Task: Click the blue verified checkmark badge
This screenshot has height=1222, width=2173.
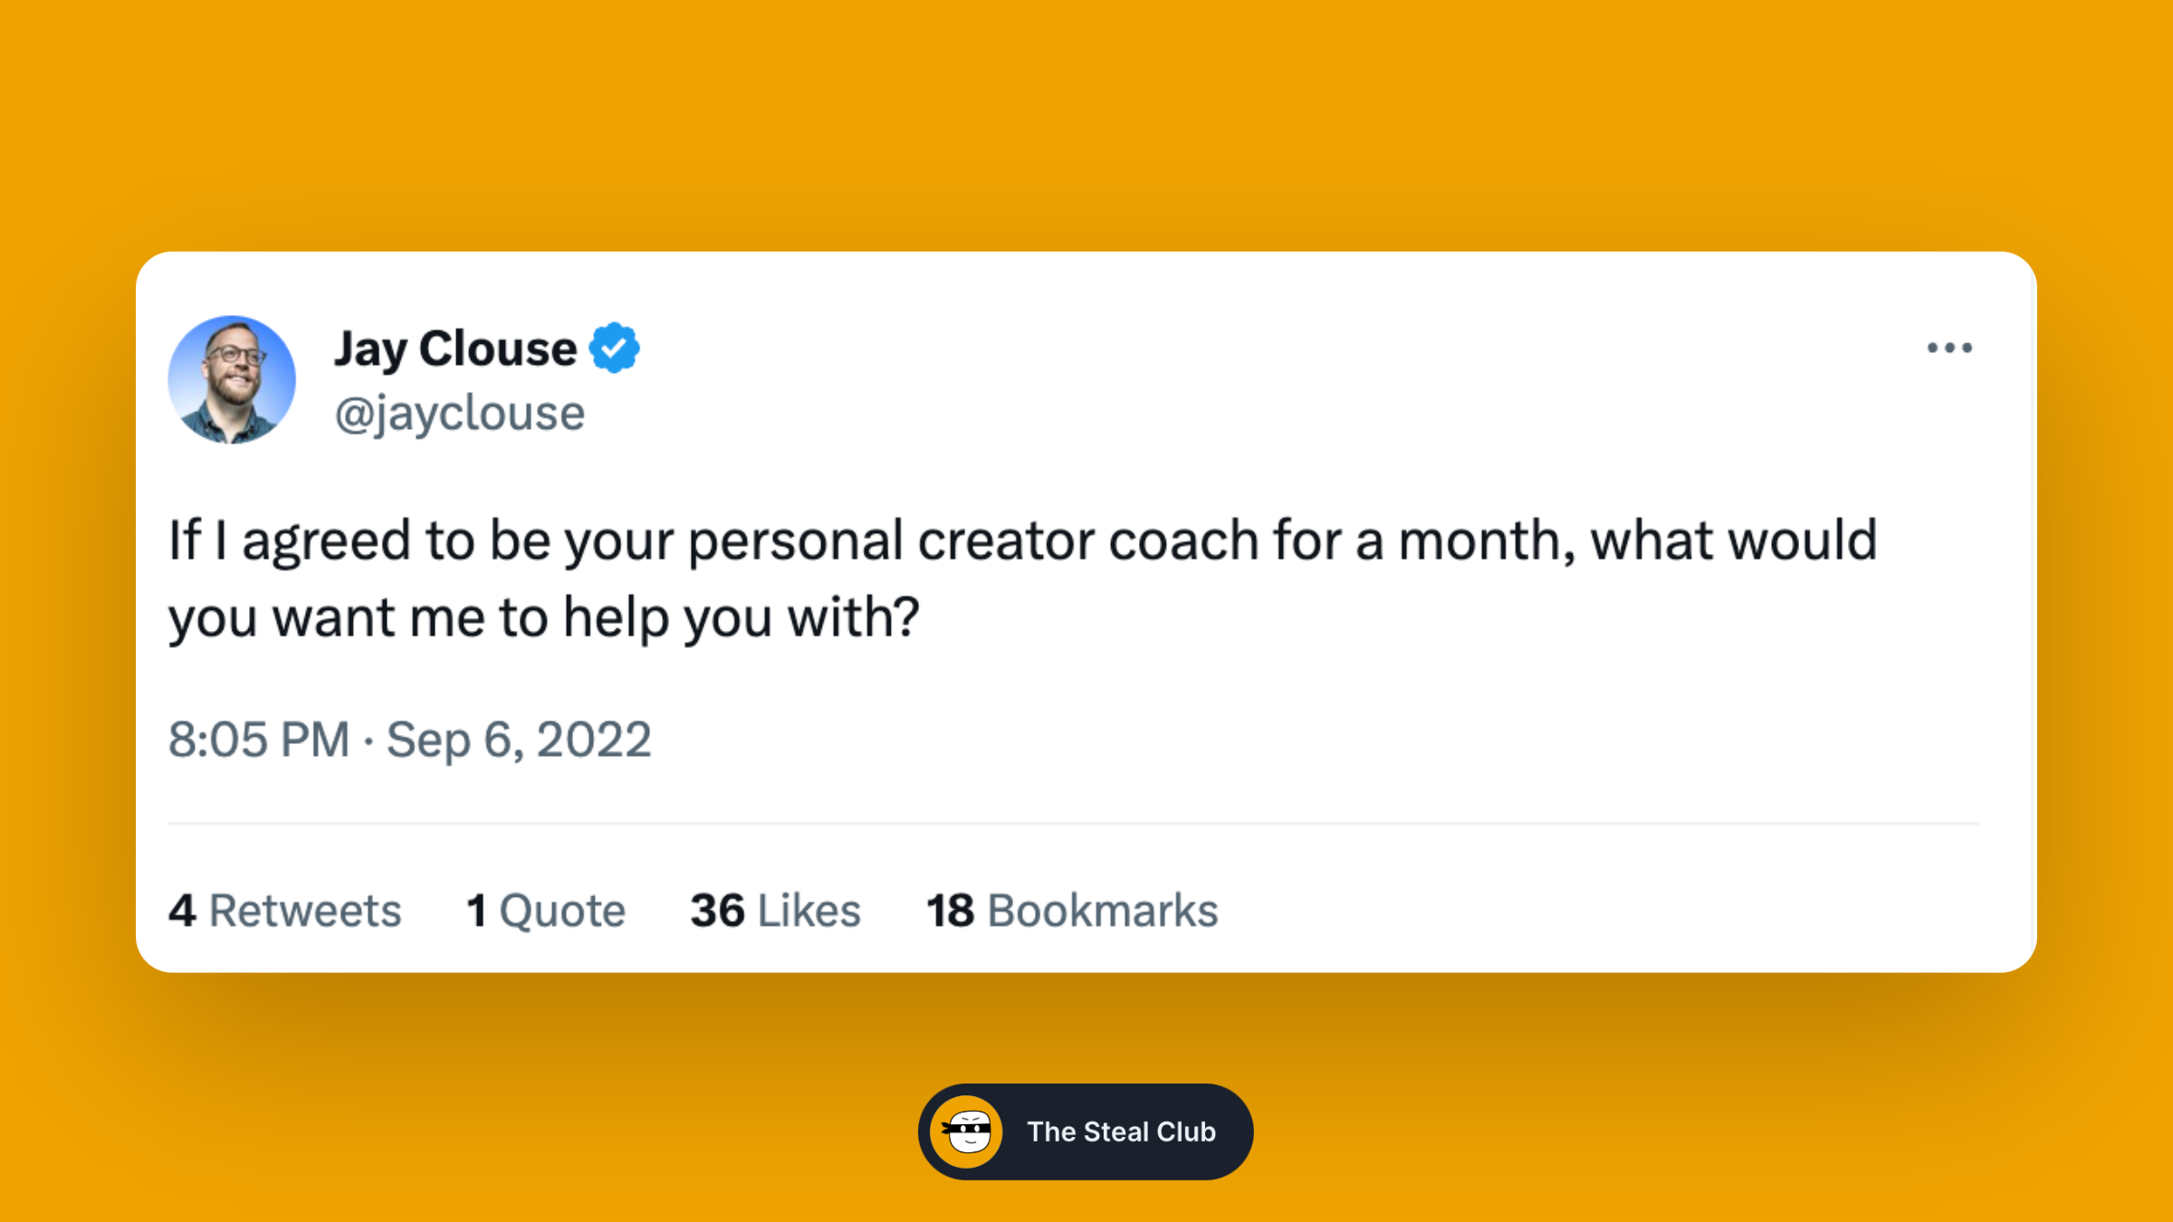Action: click(x=615, y=348)
